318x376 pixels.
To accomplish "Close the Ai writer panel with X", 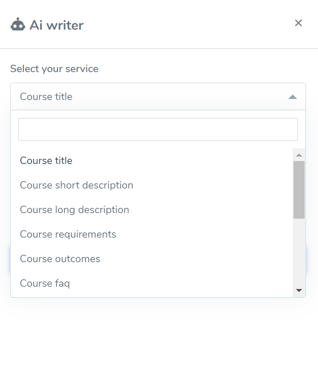I will (x=298, y=23).
